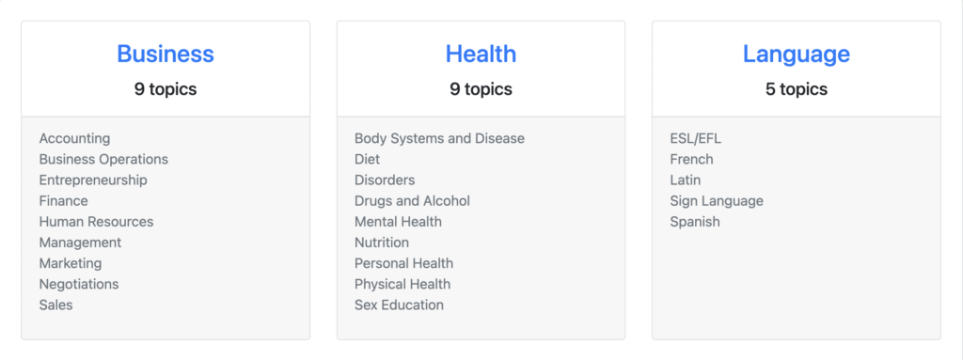
Task: Open the Language category heading
Action: (x=797, y=55)
